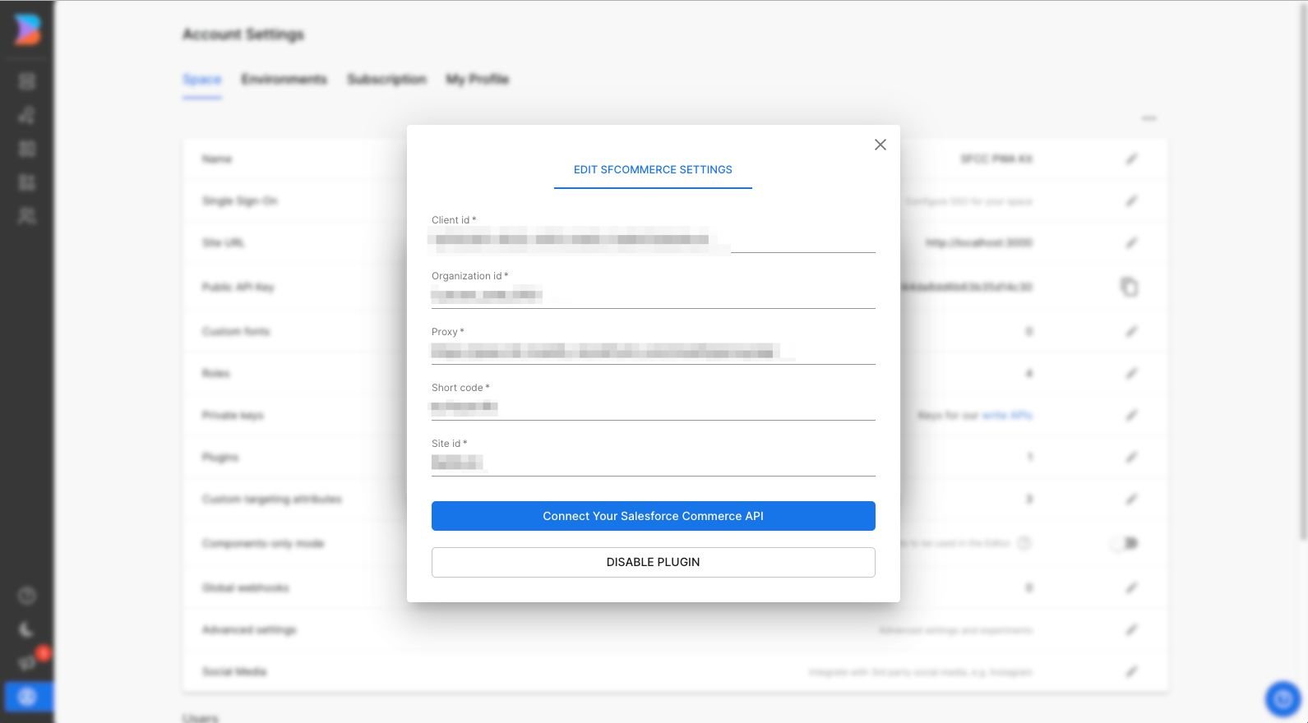Viewport: 1308px width, 723px height.
Task: Click the page's vertical scrollbar
Action: click(x=1304, y=271)
